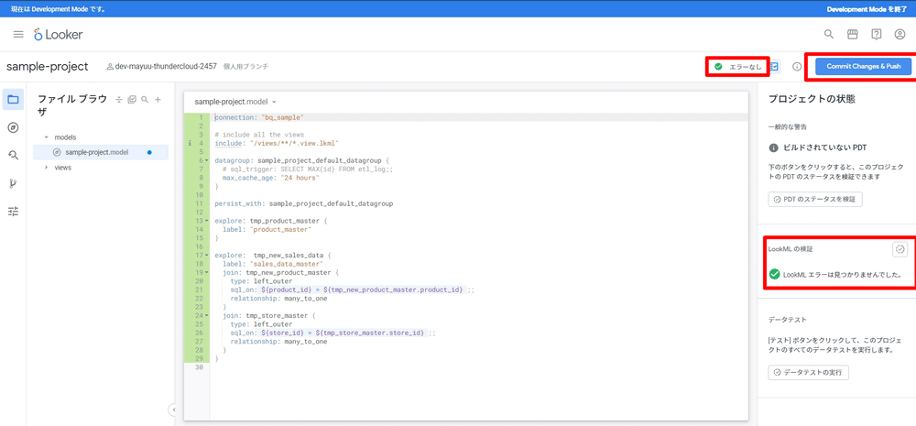Open the dev-mayuu-thundercloud-2457 branch selector
This screenshot has width=916, height=426.
pos(165,67)
